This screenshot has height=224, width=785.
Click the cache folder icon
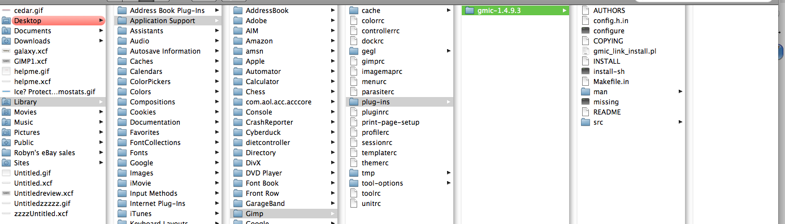coord(354,11)
